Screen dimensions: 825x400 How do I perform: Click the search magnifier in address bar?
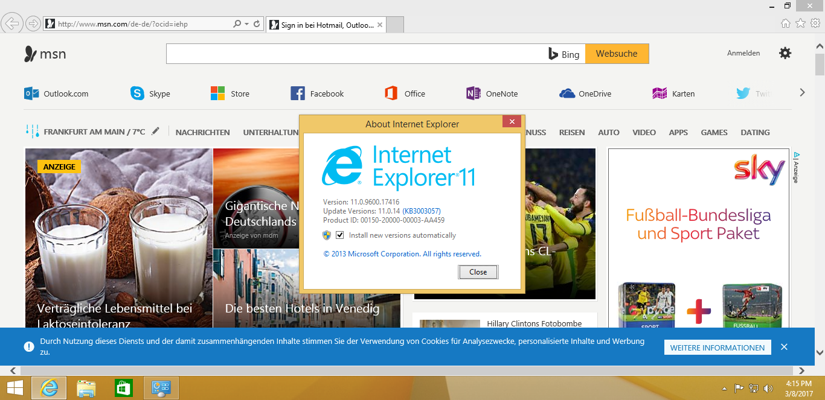point(237,24)
